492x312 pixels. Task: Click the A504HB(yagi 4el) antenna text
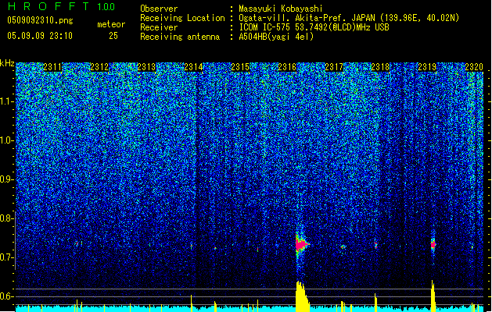276,37
